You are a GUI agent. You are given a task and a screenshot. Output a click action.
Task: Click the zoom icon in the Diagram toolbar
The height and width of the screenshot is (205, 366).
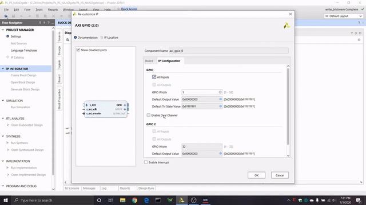(67, 40)
